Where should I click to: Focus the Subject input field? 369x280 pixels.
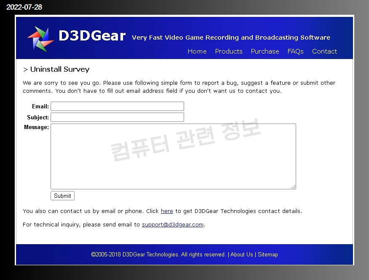coord(117,117)
